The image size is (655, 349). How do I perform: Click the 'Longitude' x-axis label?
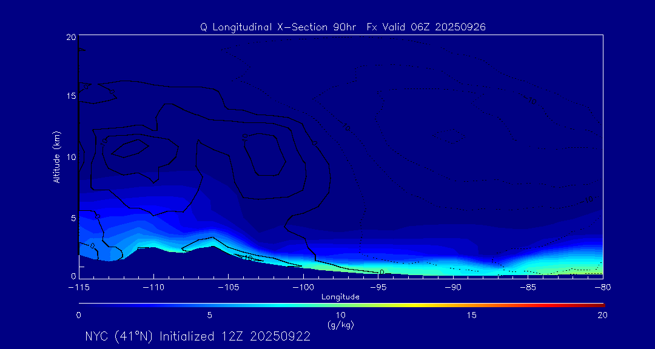point(340,297)
